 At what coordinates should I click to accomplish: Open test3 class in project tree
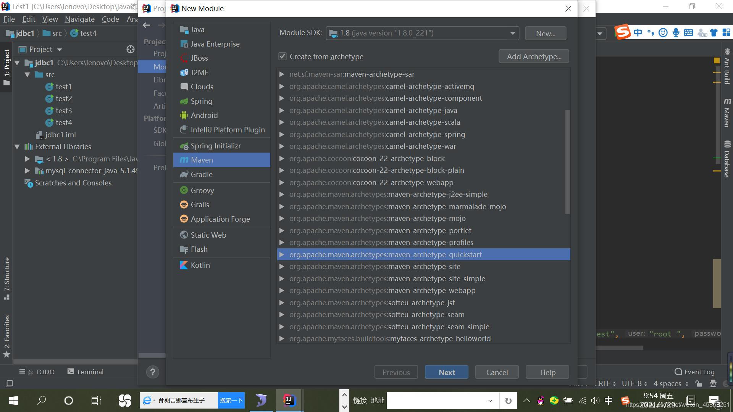tap(63, 111)
